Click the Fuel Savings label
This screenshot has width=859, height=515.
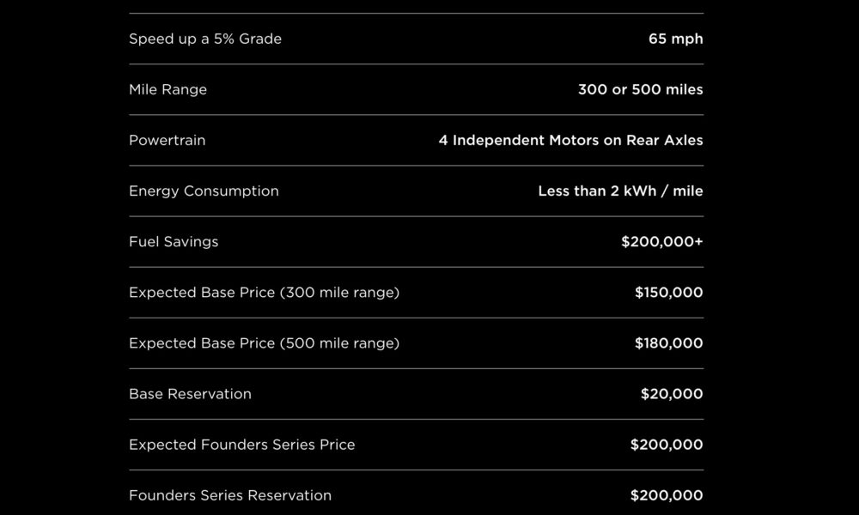point(174,242)
